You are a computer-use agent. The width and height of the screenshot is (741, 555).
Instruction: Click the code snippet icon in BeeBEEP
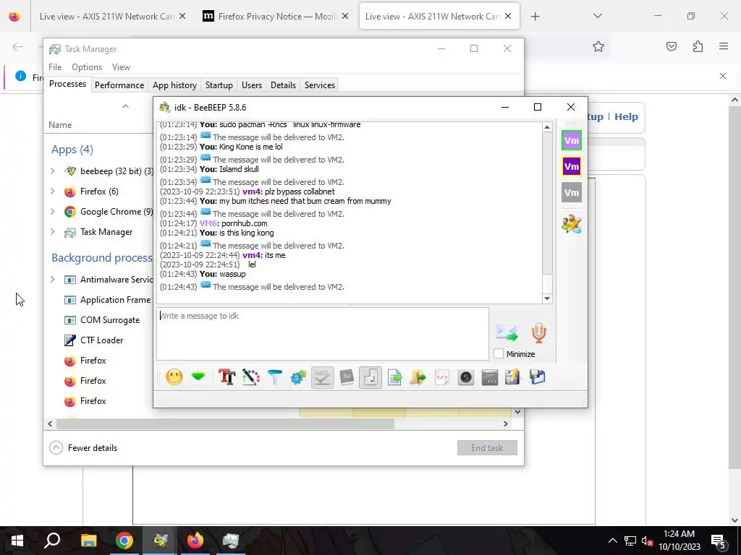pos(442,377)
